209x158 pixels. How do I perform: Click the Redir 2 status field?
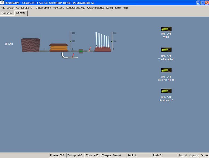(165, 155)
